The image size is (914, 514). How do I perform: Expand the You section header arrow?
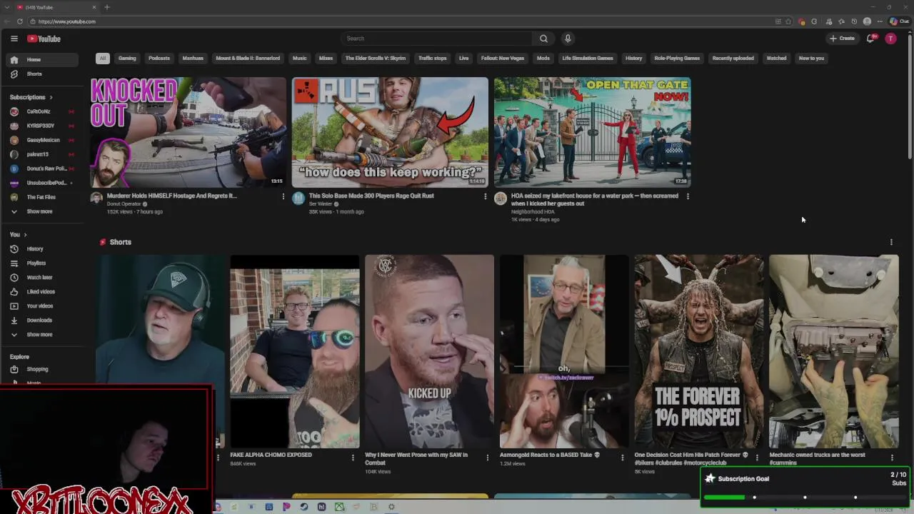[25, 235]
